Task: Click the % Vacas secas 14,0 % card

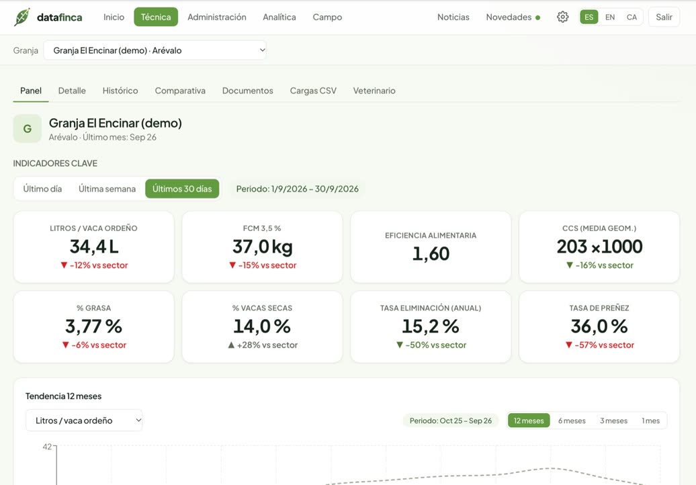Action: (x=262, y=326)
